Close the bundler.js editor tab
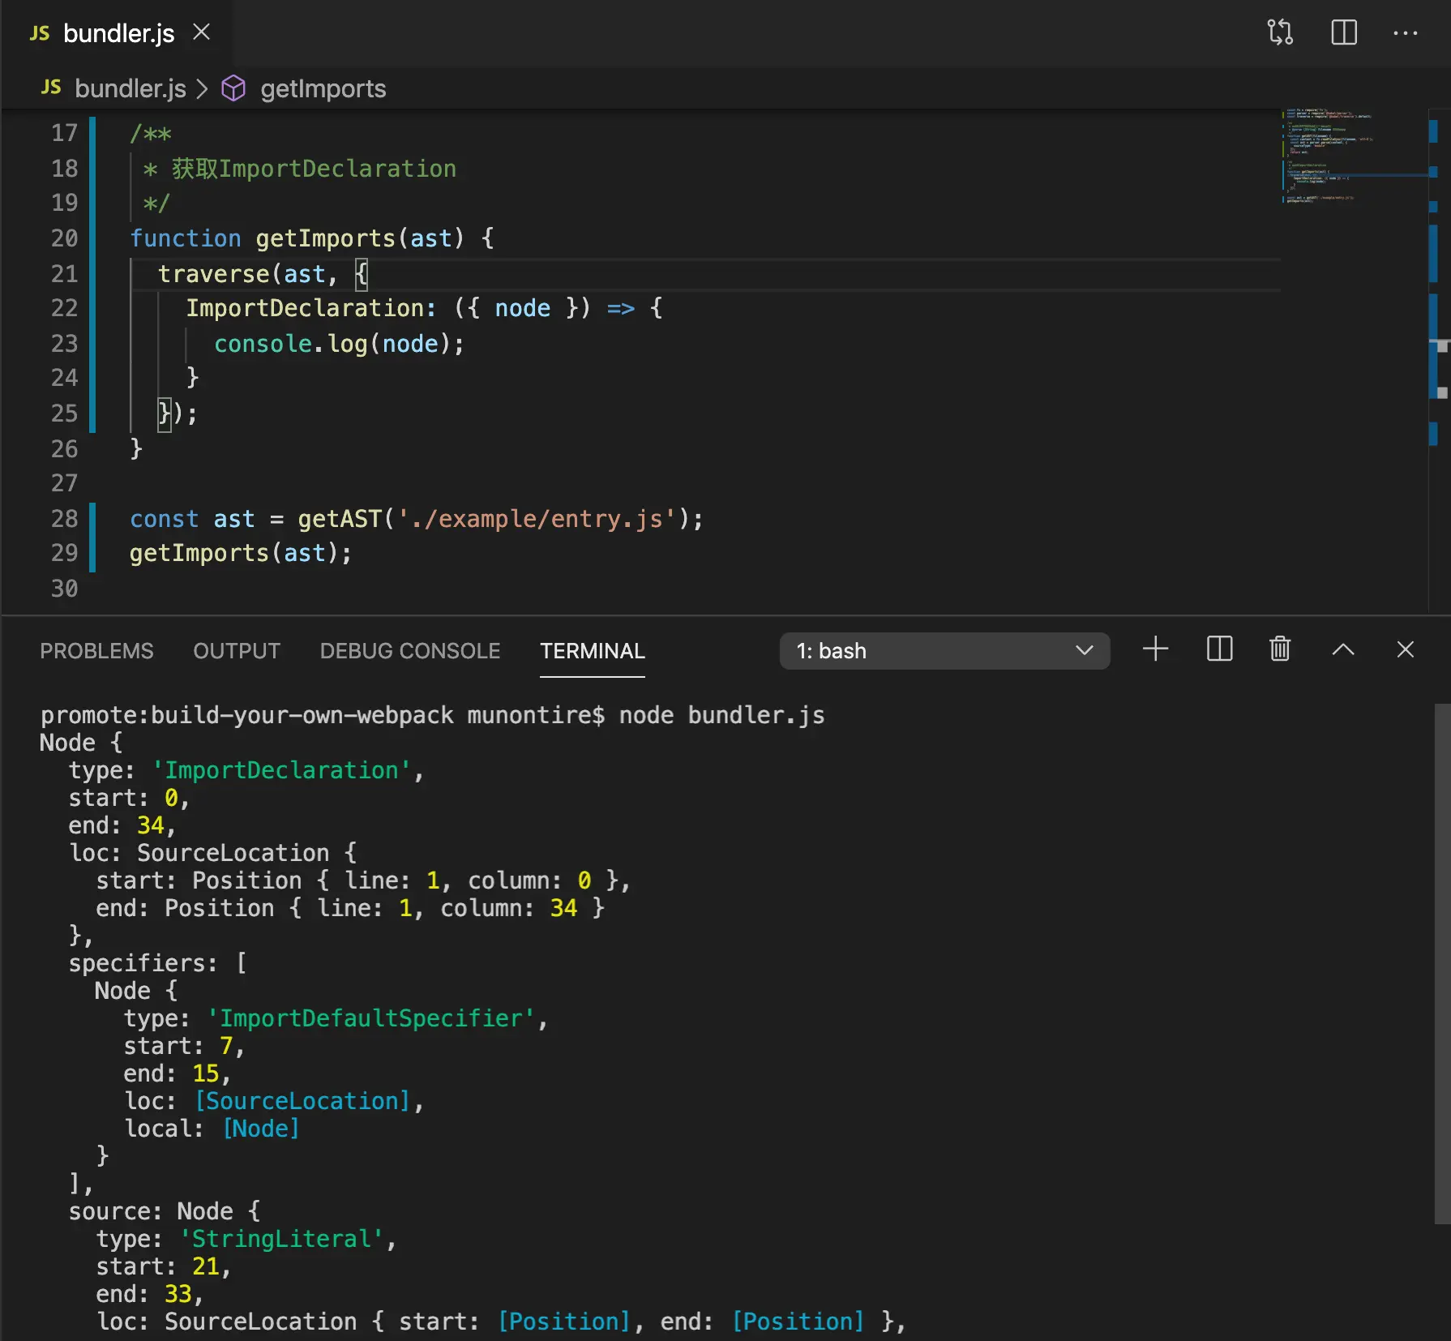Image resolution: width=1451 pixels, height=1341 pixels. tap(202, 32)
